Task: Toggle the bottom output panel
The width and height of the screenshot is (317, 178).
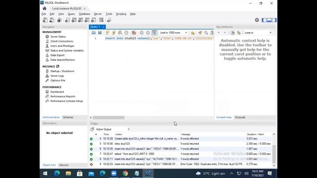Action: tap(269, 20)
